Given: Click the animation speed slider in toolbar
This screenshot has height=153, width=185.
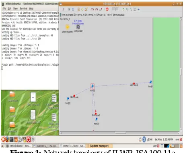Looking at the screenshot, I should pyautogui.click(x=115, y=9).
